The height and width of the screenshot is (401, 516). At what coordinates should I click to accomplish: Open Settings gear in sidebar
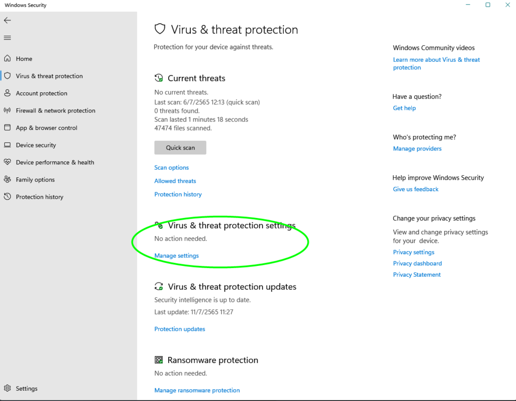[x=7, y=389]
